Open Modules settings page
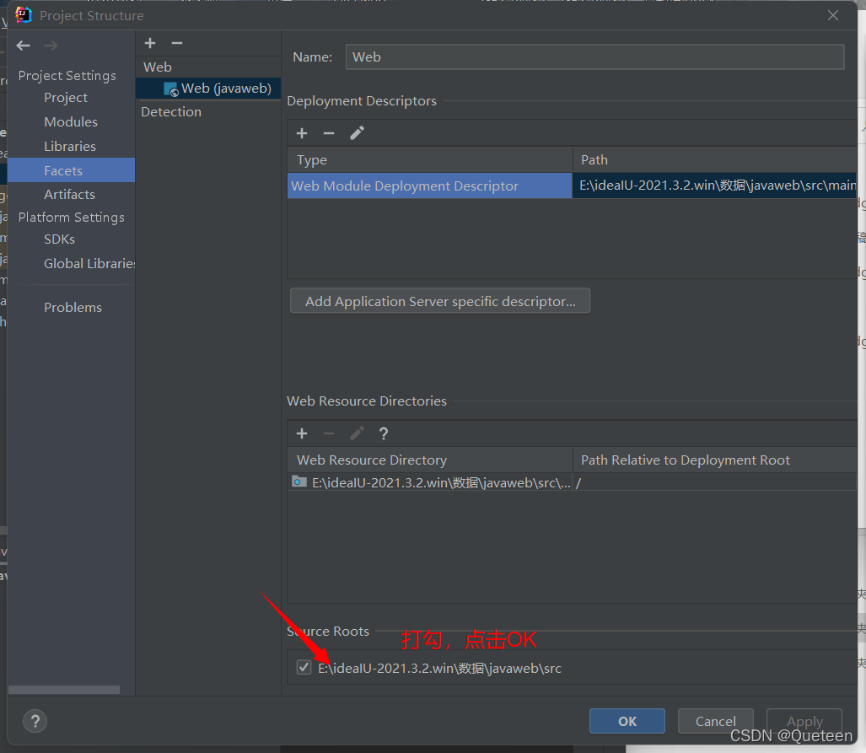The image size is (866, 753). coord(71,122)
